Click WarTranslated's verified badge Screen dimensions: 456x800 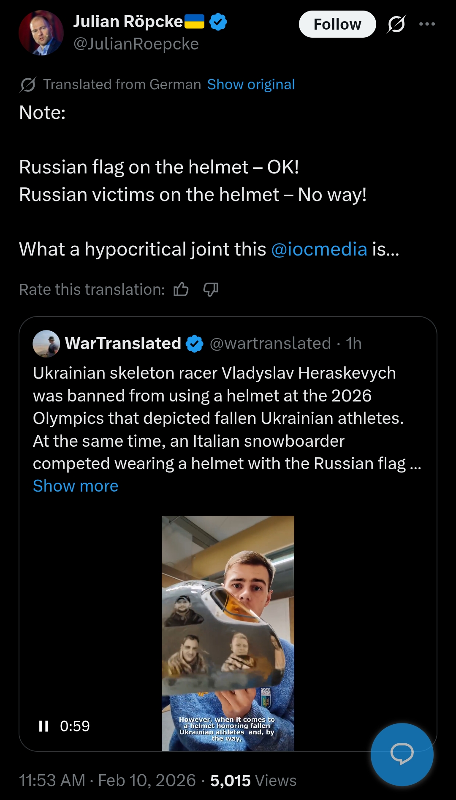[195, 344]
